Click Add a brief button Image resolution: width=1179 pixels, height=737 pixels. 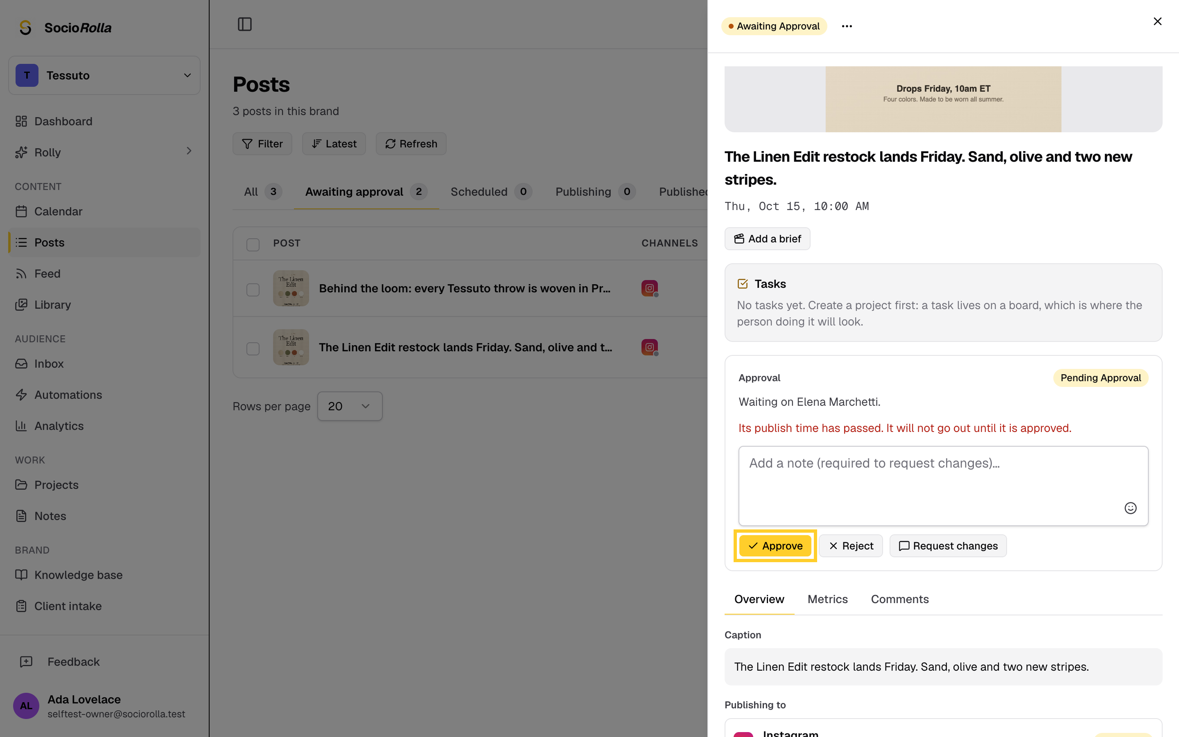click(767, 239)
